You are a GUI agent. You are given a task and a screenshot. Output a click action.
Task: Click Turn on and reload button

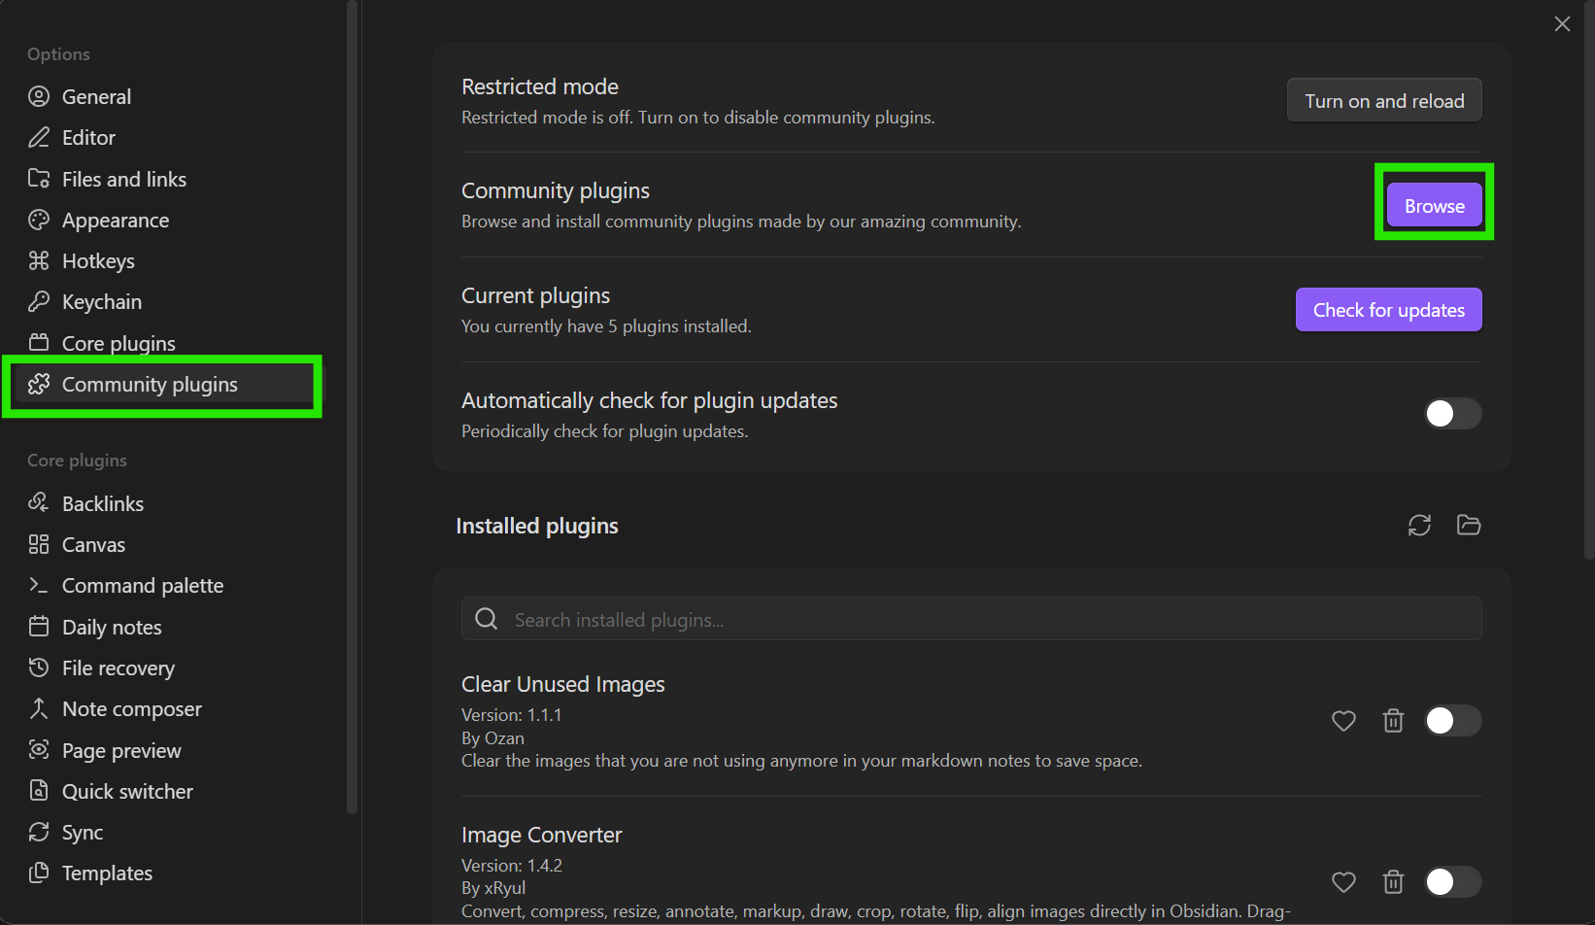click(1384, 101)
